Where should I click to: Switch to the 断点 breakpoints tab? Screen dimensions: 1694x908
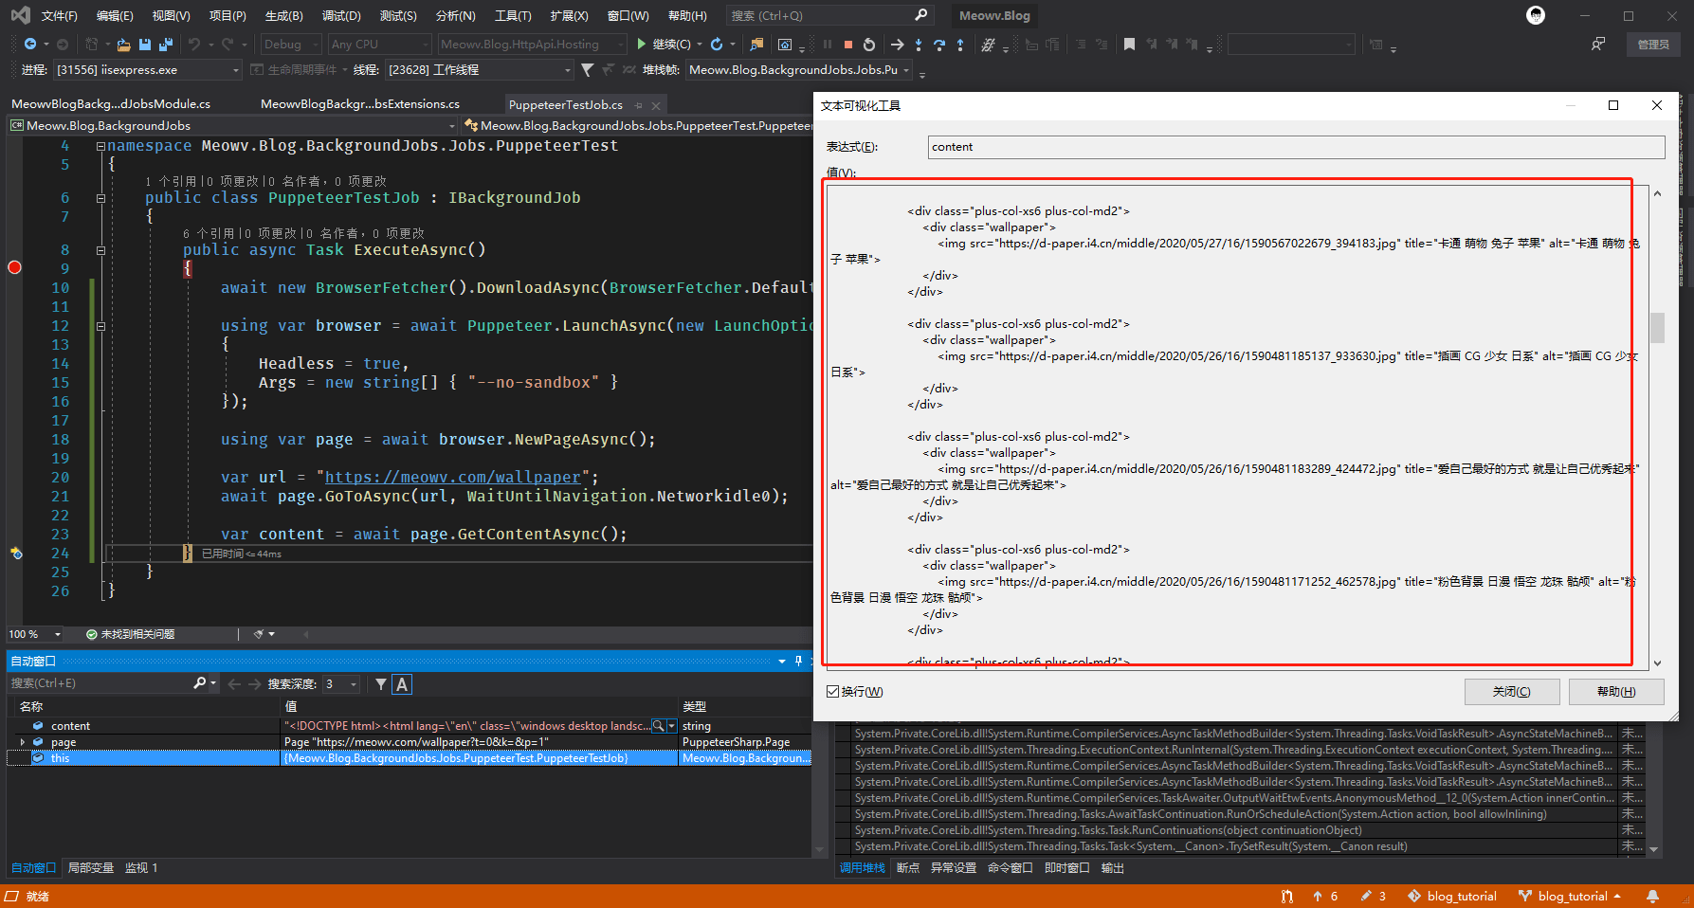pos(907,868)
